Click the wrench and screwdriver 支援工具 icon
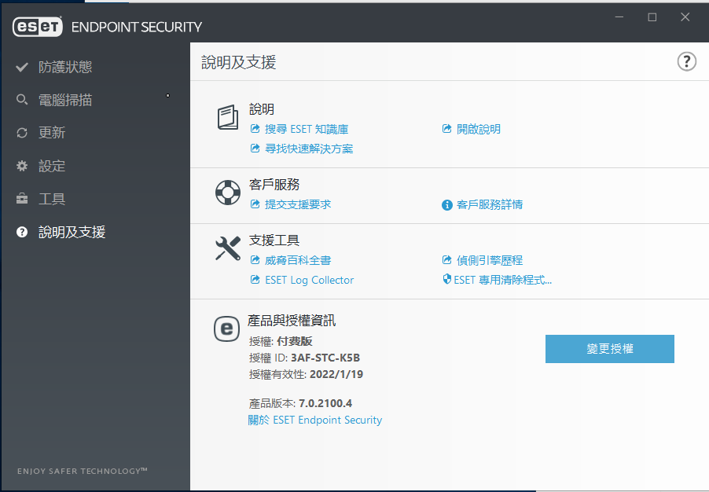Image resolution: width=709 pixels, height=492 pixels. (x=228, y=248)
